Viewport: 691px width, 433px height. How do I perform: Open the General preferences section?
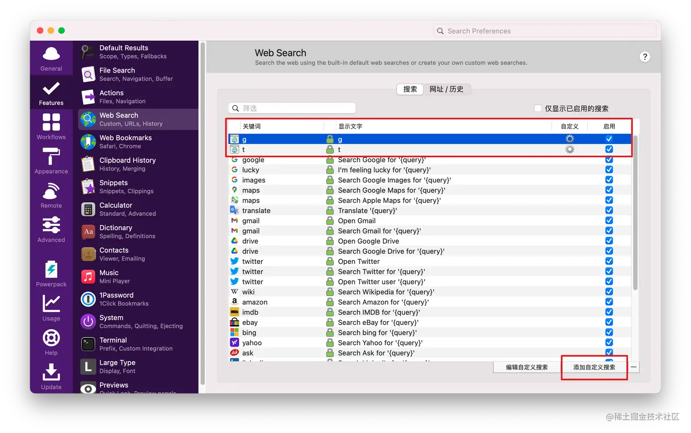[x=51, y=59]
